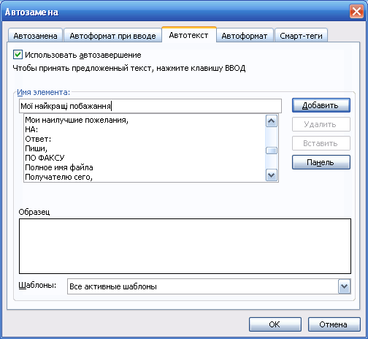Image resolution: width=368 pixels, height=339 pixels.
Task: Click the list scroll up arrow
Action: (272, 121)
